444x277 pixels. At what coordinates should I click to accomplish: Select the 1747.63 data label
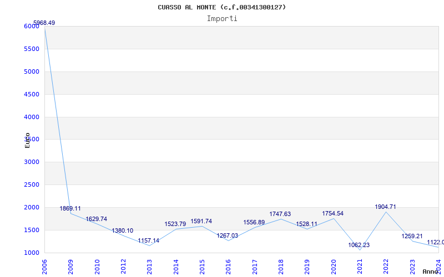click(x=280, y=214)
